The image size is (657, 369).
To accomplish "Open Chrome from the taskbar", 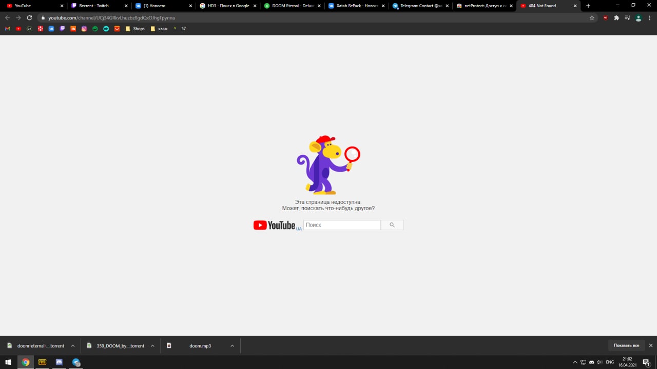I will pyautogui.click(x=26, y=362).
